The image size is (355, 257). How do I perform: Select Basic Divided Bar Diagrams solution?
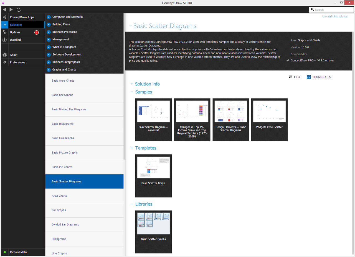[84, 110]
